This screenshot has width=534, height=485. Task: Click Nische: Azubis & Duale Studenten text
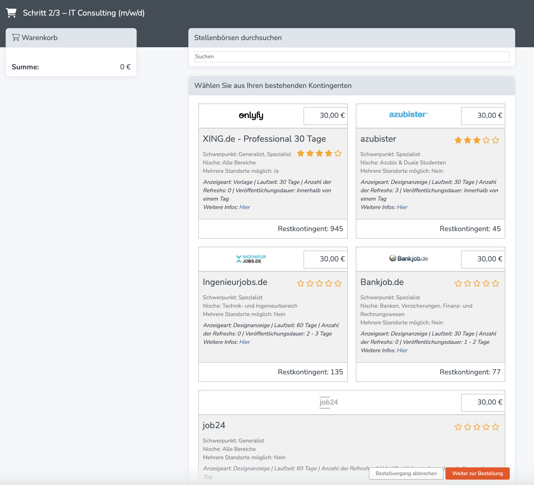[x=403, y=163]
